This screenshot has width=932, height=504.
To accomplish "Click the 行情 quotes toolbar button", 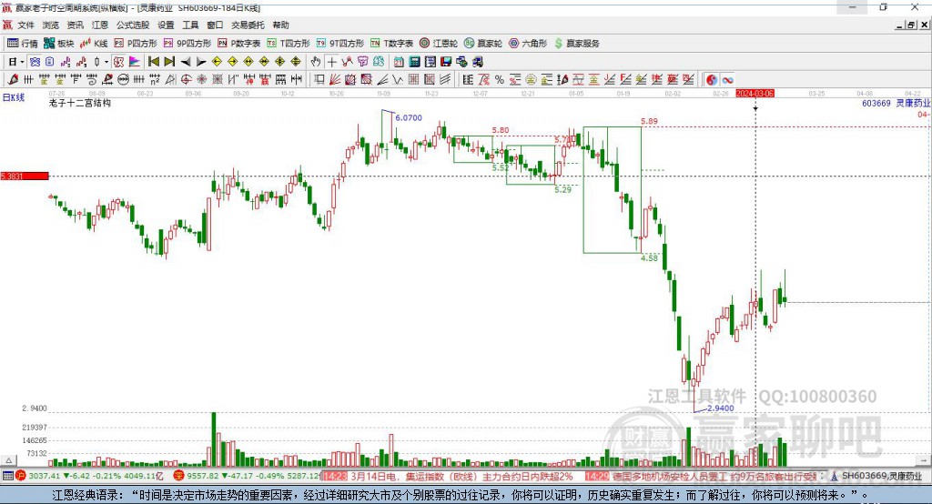I will [x=23, y=44].
